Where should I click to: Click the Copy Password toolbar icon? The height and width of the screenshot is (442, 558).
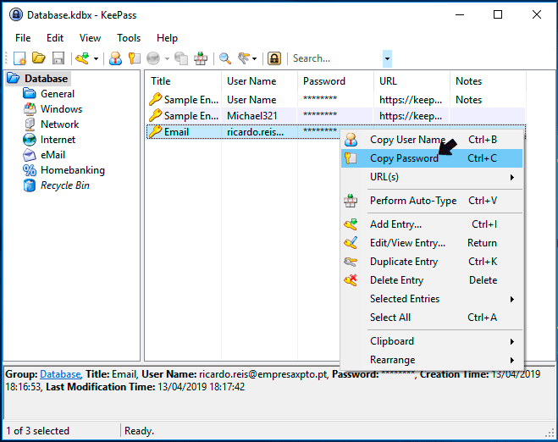pyautogui.click(x=134, y=58)
